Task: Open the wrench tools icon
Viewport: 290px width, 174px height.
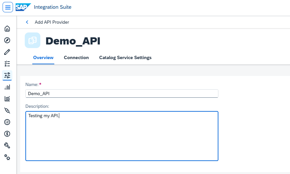Action: [7, 145]
